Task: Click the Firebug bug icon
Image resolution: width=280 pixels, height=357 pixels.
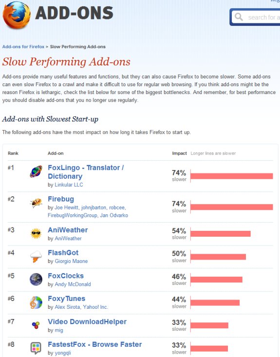Action: (36, 203)
